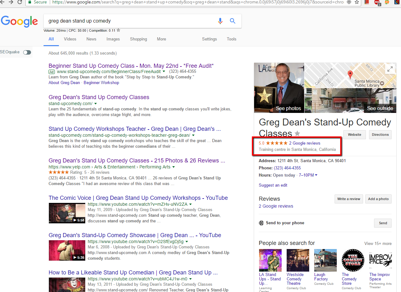The image size is (401, 292).
Task: Open search Tools menu
Action: [x=232, y=39]
